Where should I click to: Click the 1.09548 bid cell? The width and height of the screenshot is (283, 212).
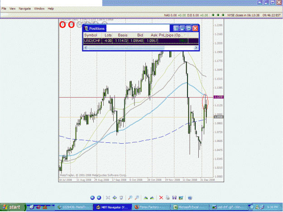pyautogui.click(x=137, y=41)
